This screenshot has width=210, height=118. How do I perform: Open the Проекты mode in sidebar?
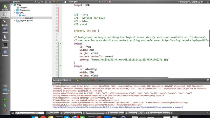(5, 38)
